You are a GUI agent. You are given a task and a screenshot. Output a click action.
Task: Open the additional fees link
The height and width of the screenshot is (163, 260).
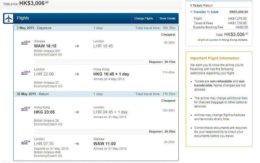237,98
